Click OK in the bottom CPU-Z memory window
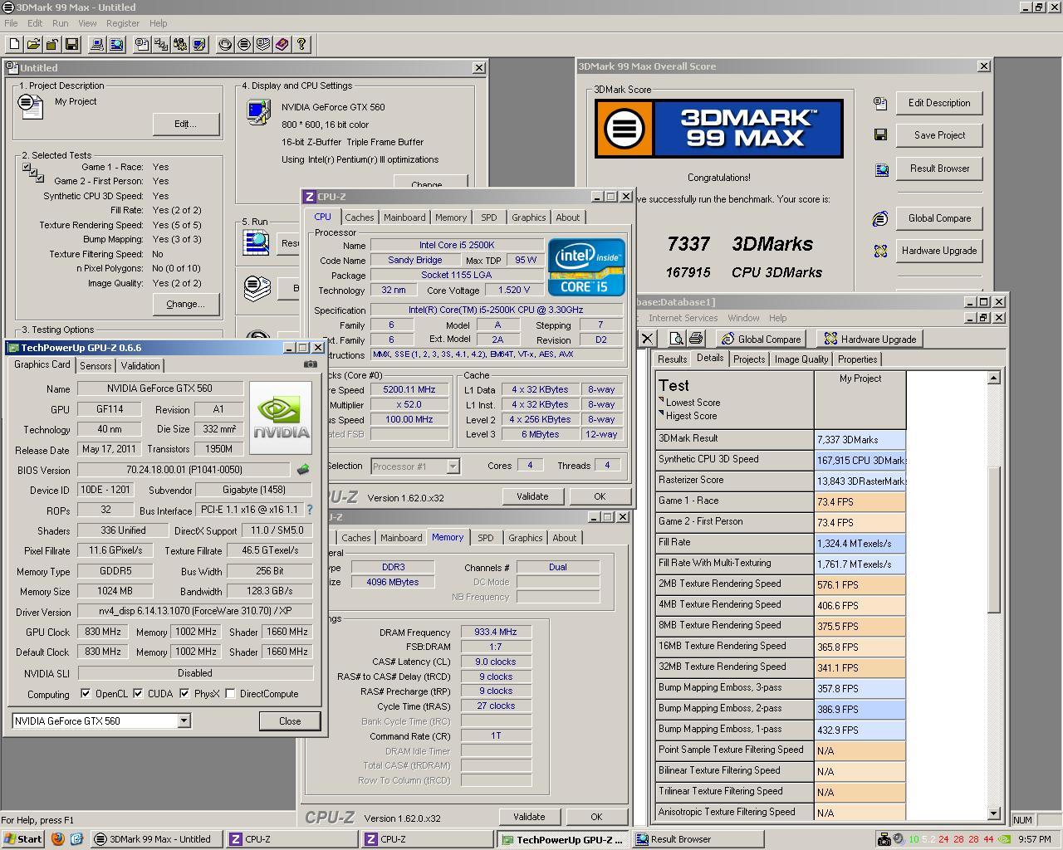This screenshot has width=1063, height=850. [x=596, y=817]
